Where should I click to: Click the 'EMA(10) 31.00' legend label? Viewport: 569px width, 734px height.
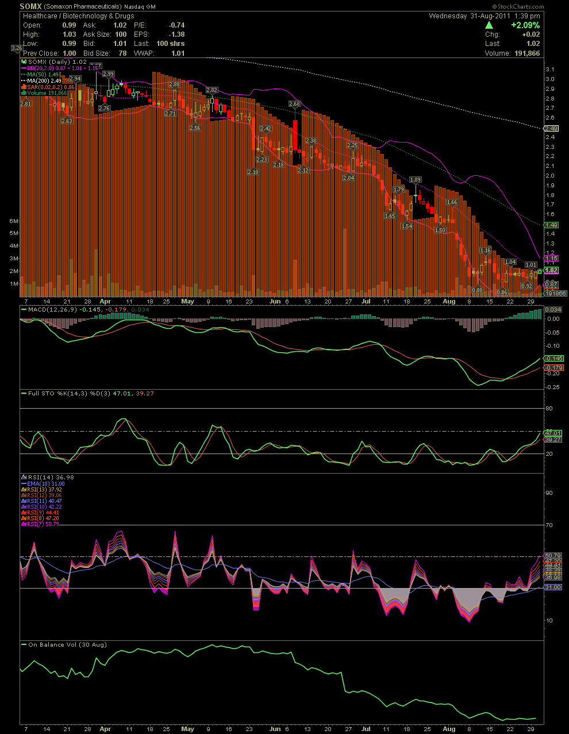[x=47, y=484]
